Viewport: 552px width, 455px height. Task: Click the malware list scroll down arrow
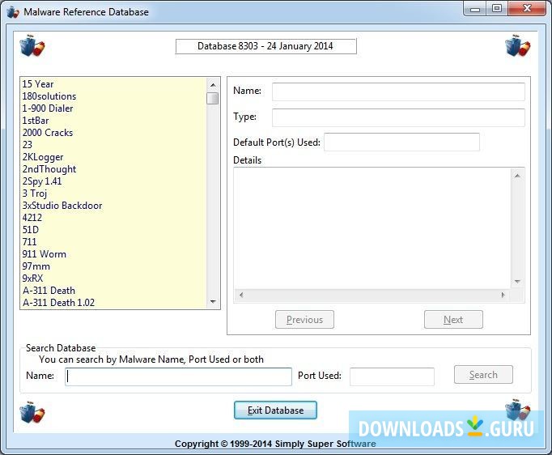pos(213,302)
